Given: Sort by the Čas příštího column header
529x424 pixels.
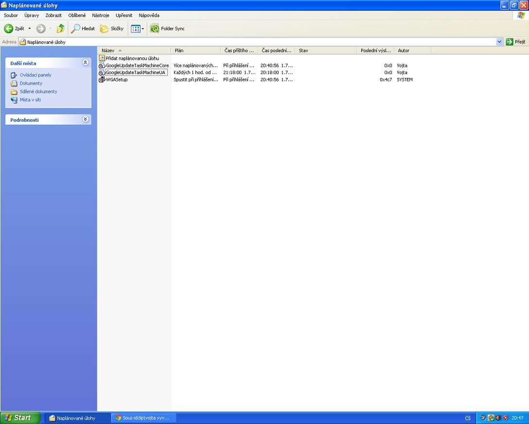Looking at the screenshot, I should tap(239, 50).
